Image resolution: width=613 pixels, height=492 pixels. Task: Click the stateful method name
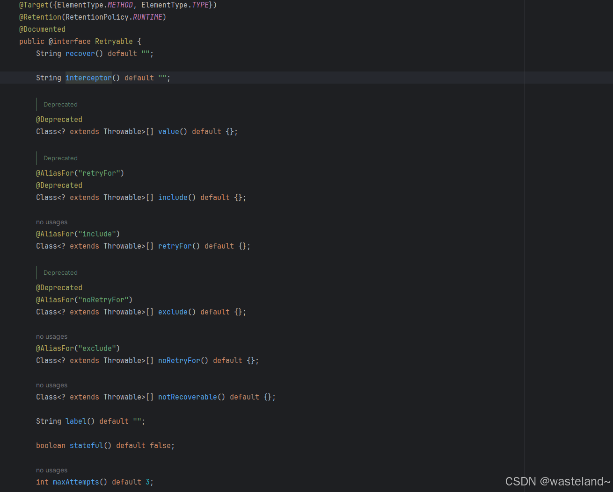[x=86, y=445]
